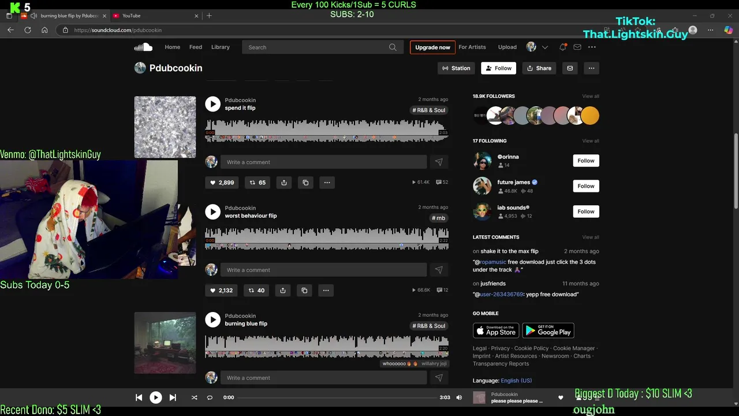Viewport: 739px width, 416px height.
Task: Play the worst behaviour flip track
Action: [x=212, y=212]
